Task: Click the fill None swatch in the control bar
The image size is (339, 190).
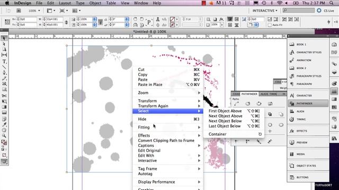Action: 172,19
